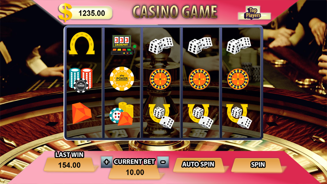The height and width of the screenshot is (184, 327).
Task: Select the chips, coins and gem symbol
Action: pyautogui.click(x=121, y=114)
